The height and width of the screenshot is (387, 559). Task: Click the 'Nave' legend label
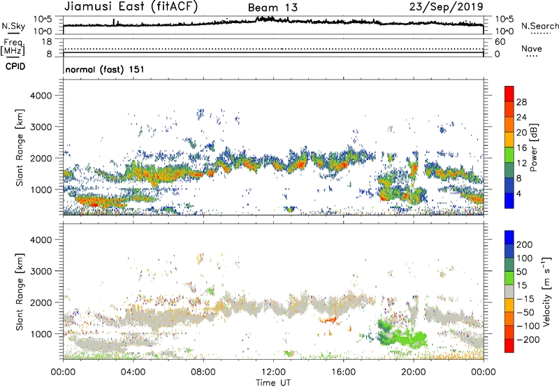532,48
